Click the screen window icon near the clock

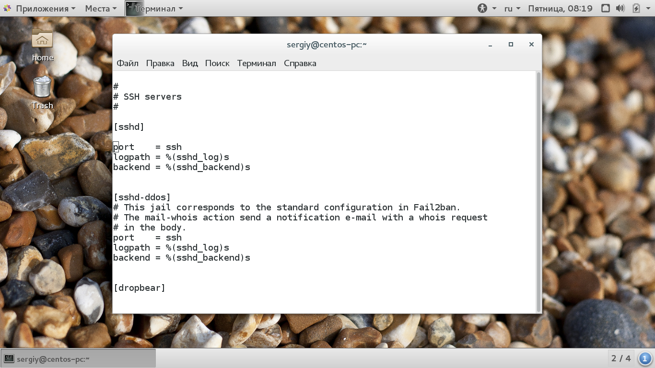[606, 8]
